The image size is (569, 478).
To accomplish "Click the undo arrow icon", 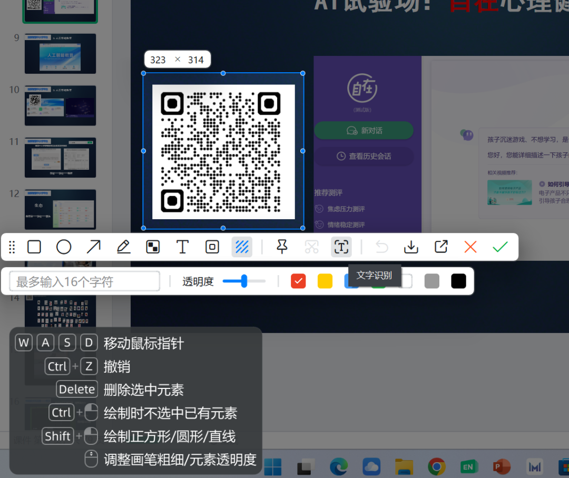I will [381, 247].
